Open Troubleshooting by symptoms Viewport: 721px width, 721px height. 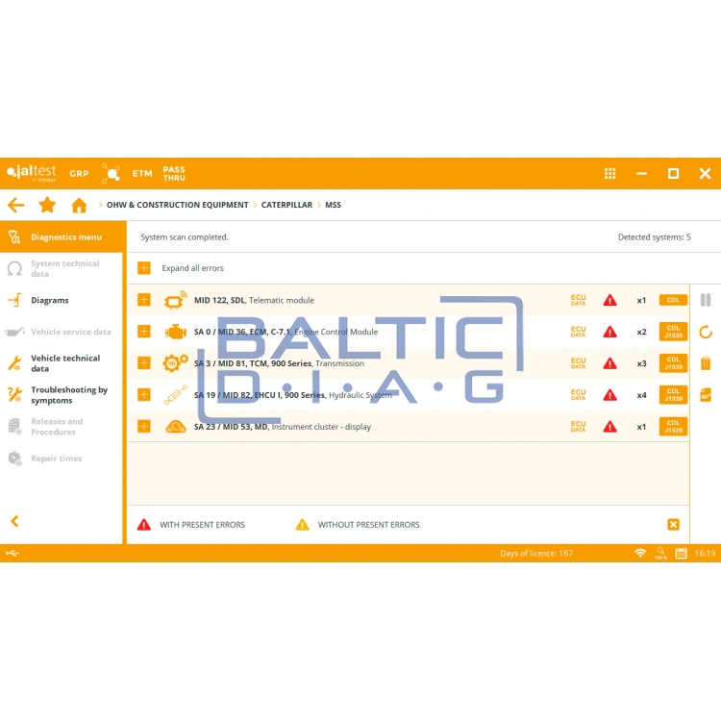point(63,395)
